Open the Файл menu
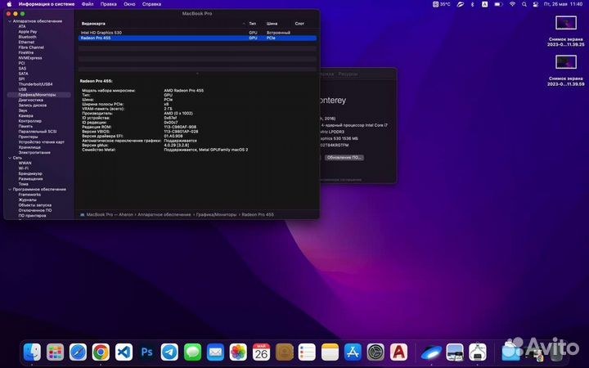 88,4
